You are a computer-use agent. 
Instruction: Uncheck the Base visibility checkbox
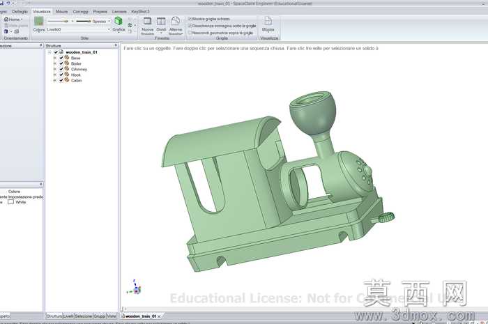pyautogui.click(x=61, y=58)
